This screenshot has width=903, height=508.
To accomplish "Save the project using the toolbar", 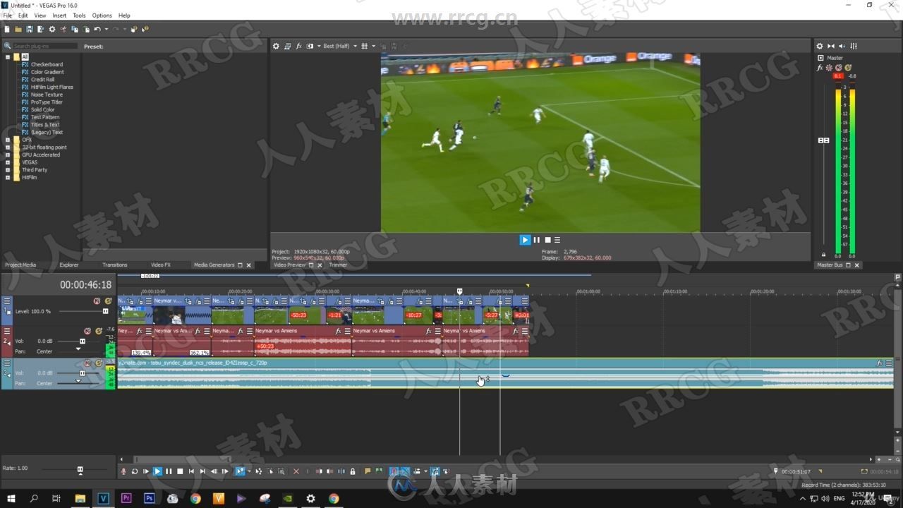I will (30, 29).
